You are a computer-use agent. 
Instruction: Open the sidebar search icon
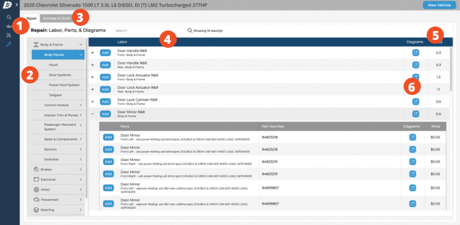coord(9,17)
